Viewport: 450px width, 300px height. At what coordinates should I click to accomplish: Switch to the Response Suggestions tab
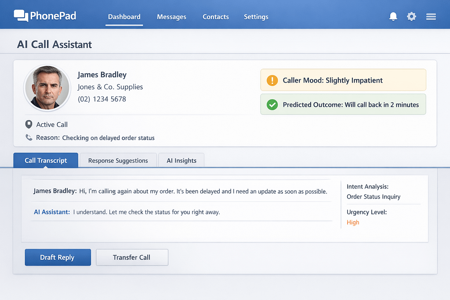[118, 160]
